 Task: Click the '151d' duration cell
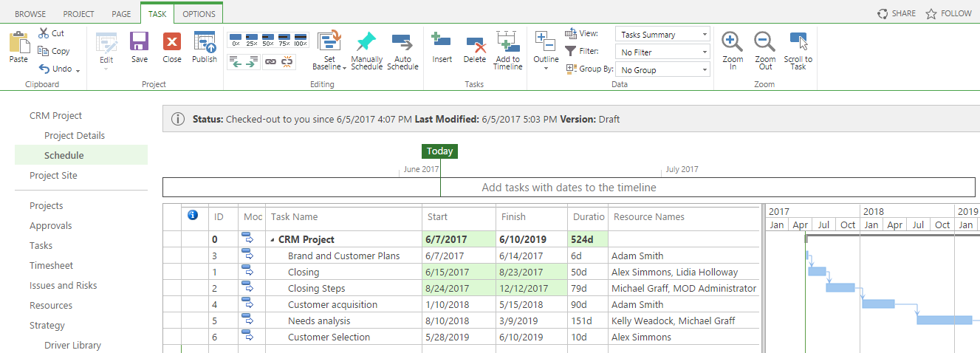[x=588, y=321]
